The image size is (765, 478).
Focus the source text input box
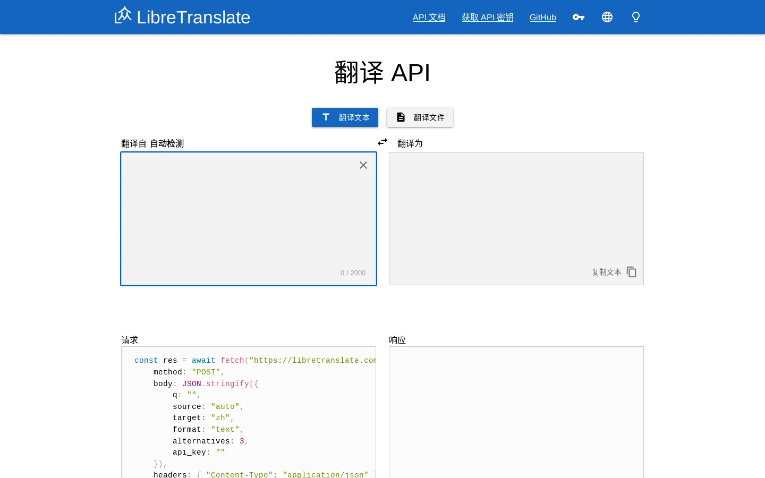[249, 219]
